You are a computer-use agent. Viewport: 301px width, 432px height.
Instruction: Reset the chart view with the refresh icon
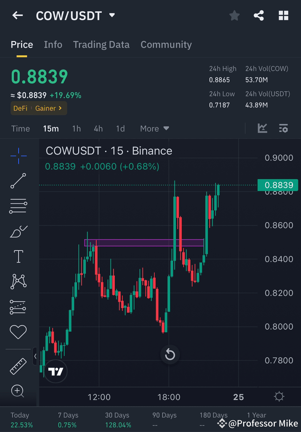pyautogui.click(x=170, y=355)
